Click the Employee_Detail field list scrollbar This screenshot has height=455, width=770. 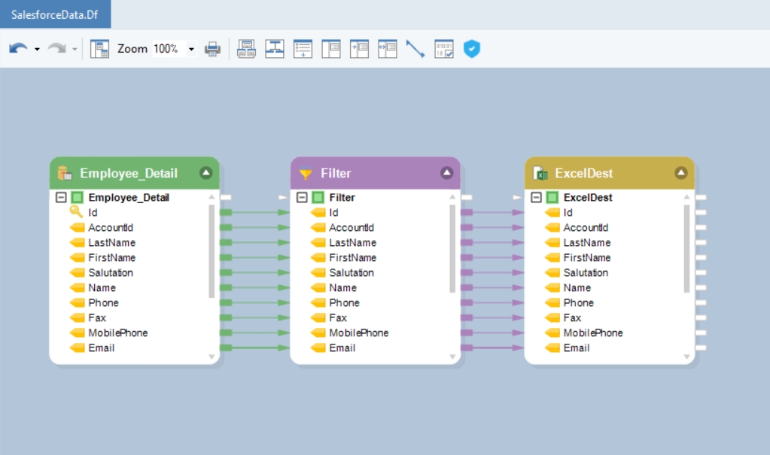[x=212, y=248]
